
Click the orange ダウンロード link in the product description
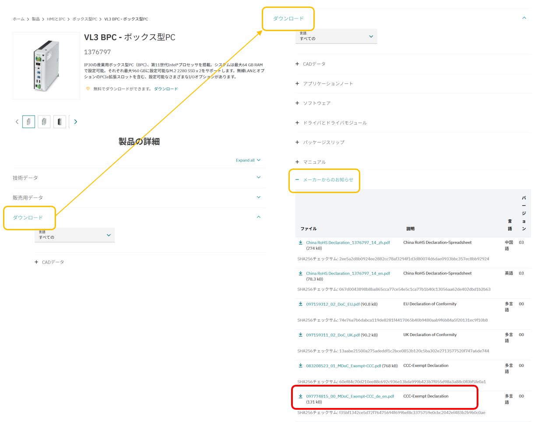coord(165,88)
